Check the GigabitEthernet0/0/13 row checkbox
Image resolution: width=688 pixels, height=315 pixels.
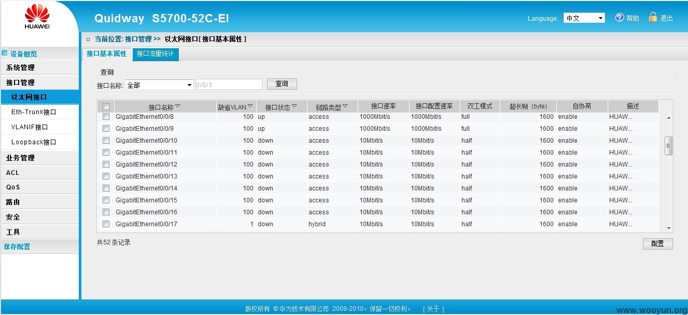(106, 176)
